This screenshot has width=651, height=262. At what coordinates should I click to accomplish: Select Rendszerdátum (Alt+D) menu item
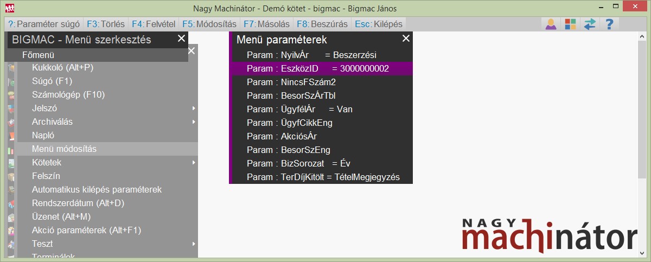click(x=107, y=203)
